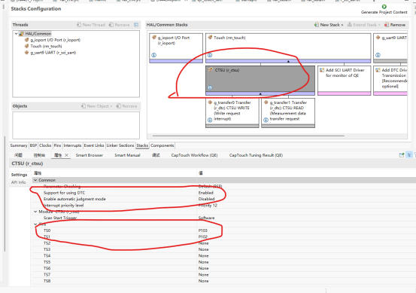
Task: Select g_transfer0 Transfer CTSU WRITE block
Action: coord(232,113)
